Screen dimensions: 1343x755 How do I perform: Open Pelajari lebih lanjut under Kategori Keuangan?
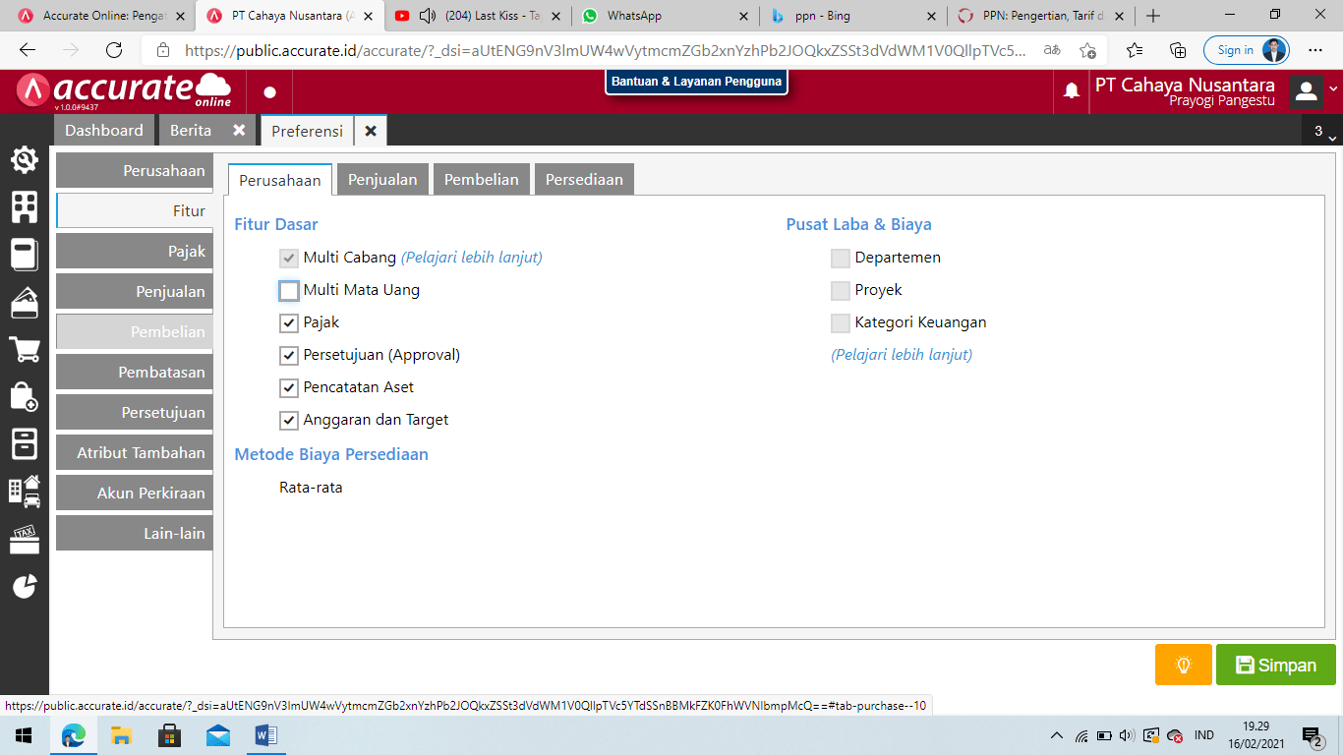click(902, 355)
